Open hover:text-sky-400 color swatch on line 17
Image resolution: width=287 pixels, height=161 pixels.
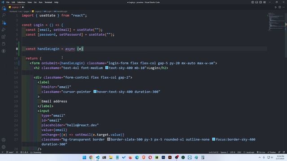pyautogui.click(x=95, y=91)
